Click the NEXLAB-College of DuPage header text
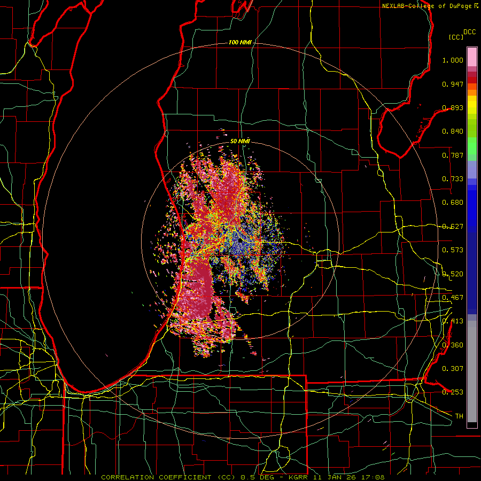This screenshot has width=481, height=481. (426, 6)
